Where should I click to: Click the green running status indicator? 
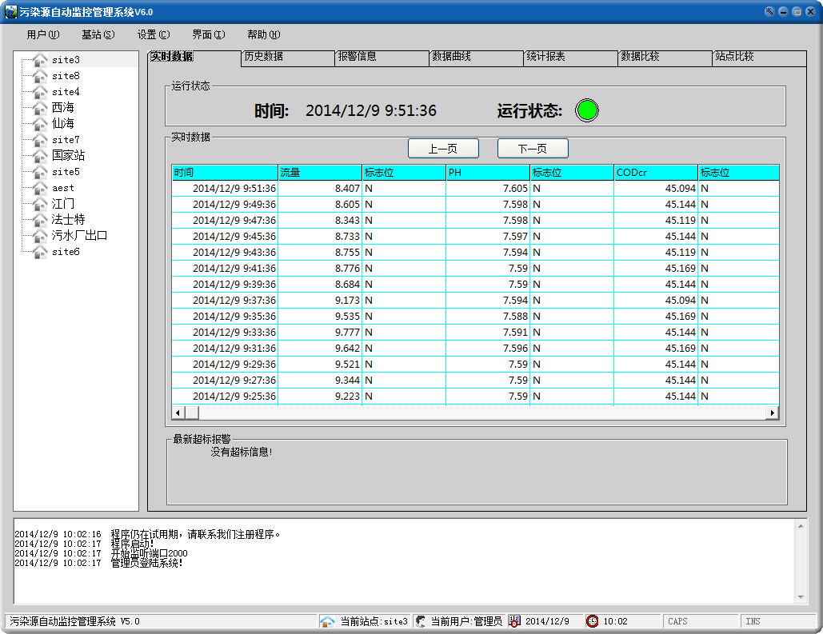point(587,110)
